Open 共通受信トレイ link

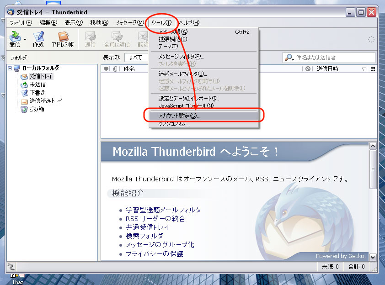tap(147, 227)
